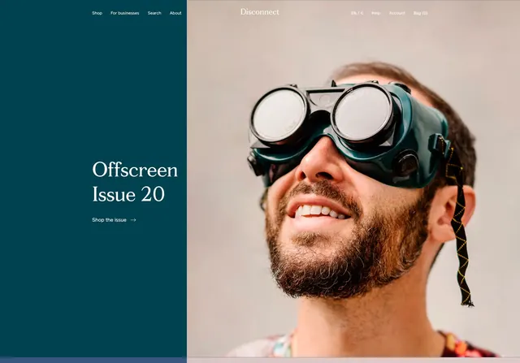Click the Shop the issue link
Viewport: 520px width, 363px height.
click(x=114, y=220)
